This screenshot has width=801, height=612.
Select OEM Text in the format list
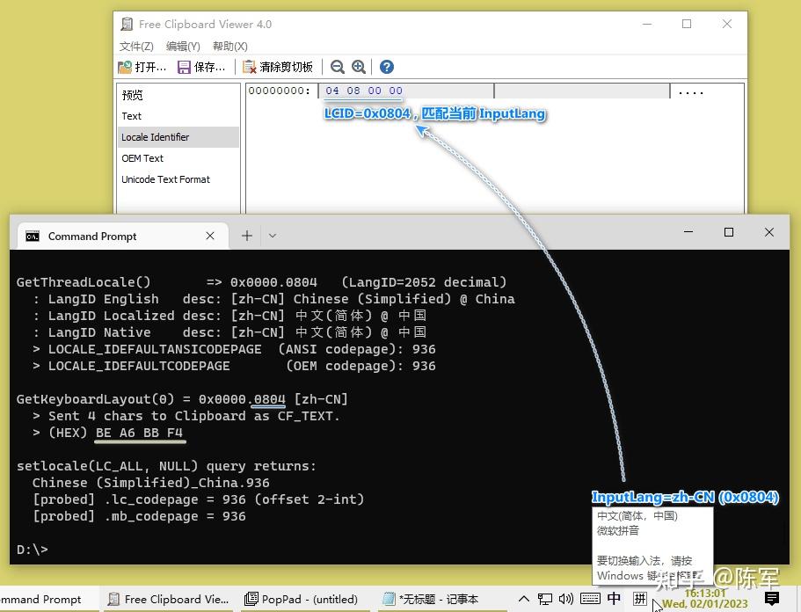click(142, 158)
